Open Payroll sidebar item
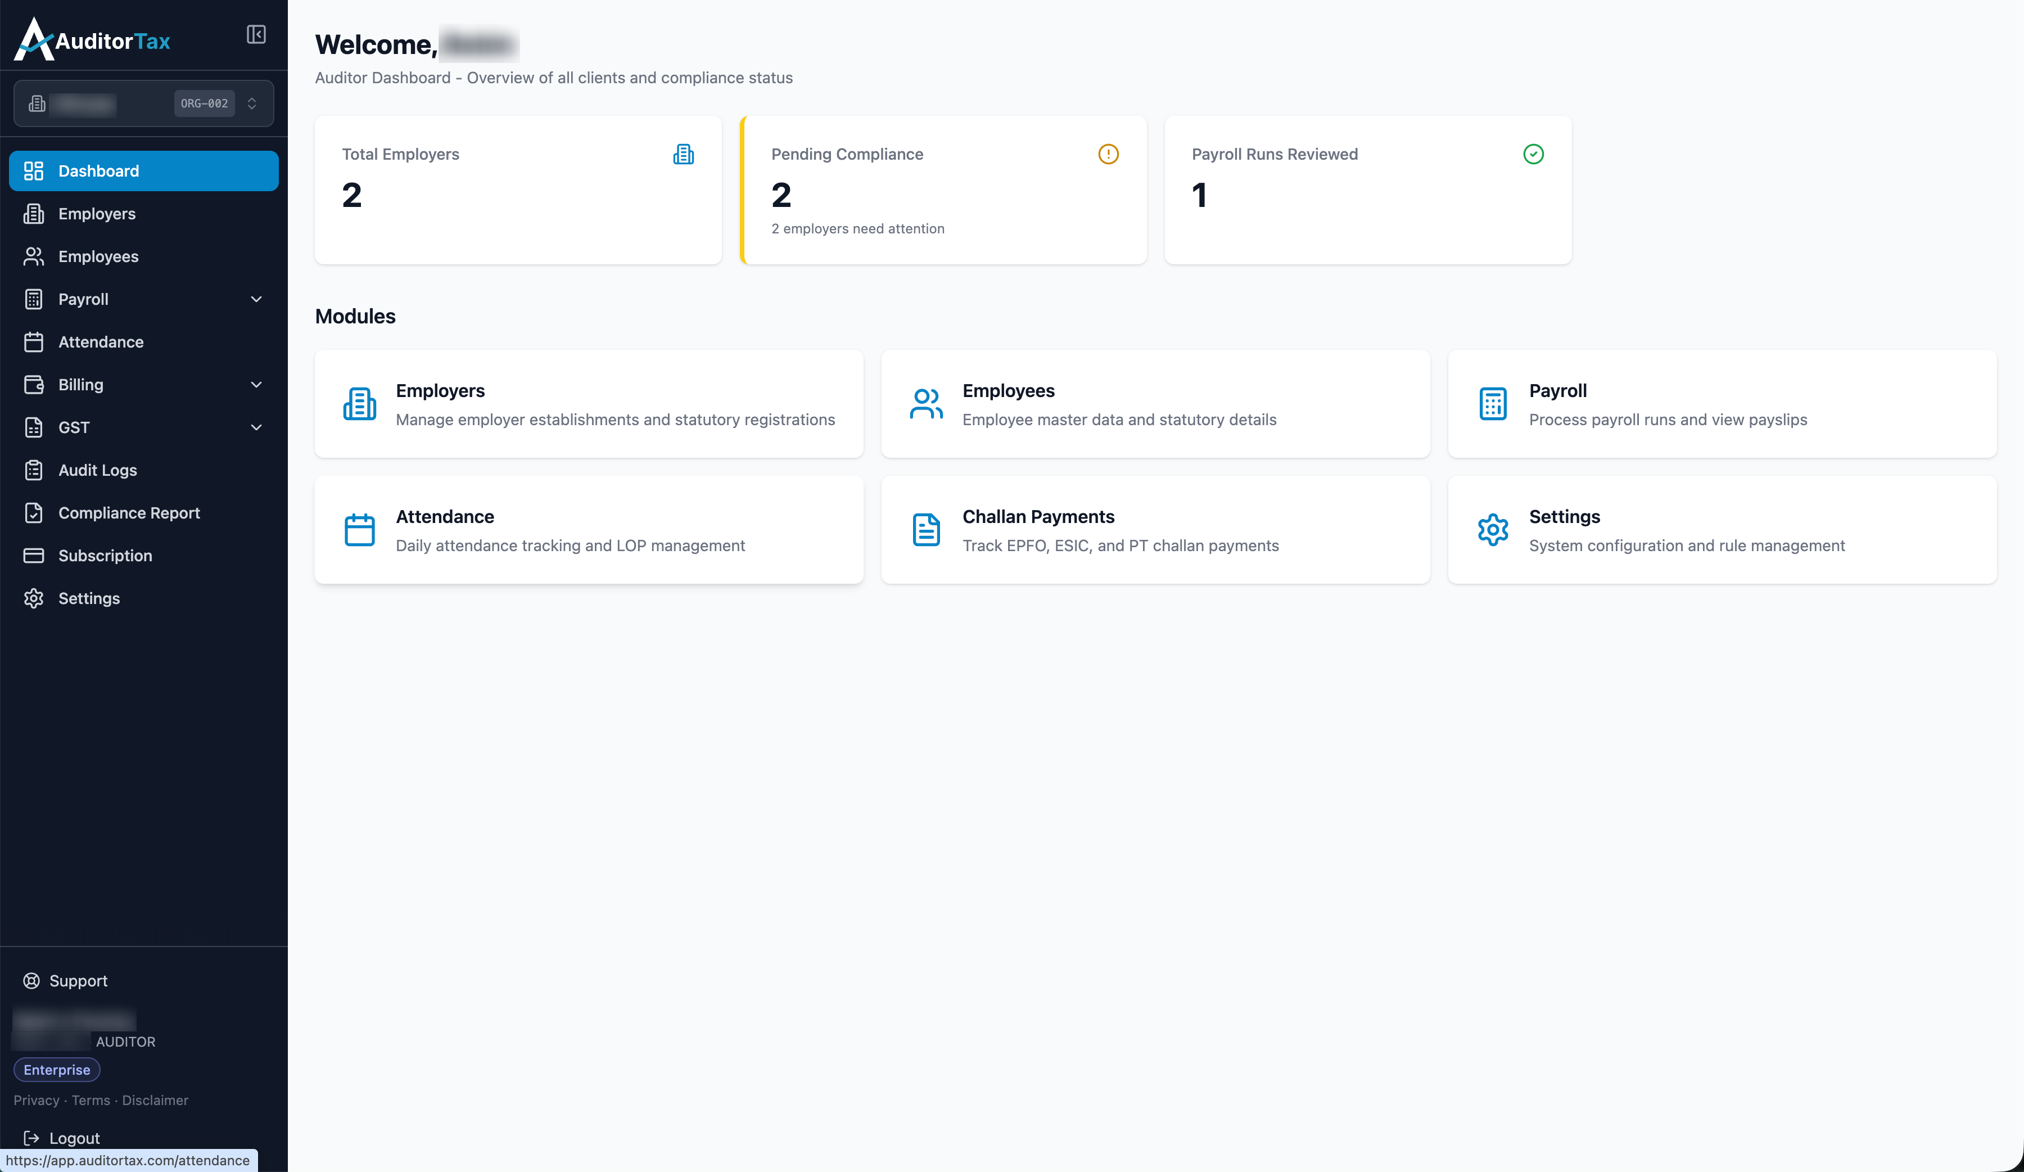 tap(144, 299)
